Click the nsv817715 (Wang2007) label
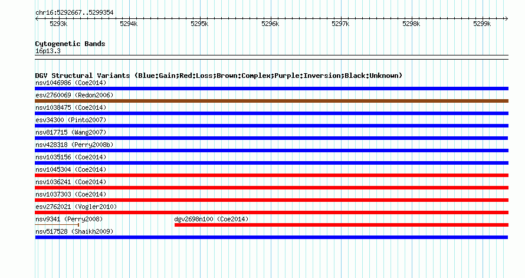Image resolution: width=525 pixels, height=278 pixels. click(71, 132)
